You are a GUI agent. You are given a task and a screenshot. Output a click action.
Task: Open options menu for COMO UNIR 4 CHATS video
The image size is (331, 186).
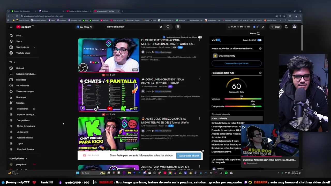pyautogui.click(x=199, y=79)
